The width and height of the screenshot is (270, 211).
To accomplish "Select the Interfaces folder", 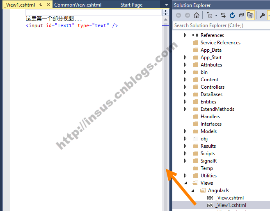I will [x=211, y=124].
